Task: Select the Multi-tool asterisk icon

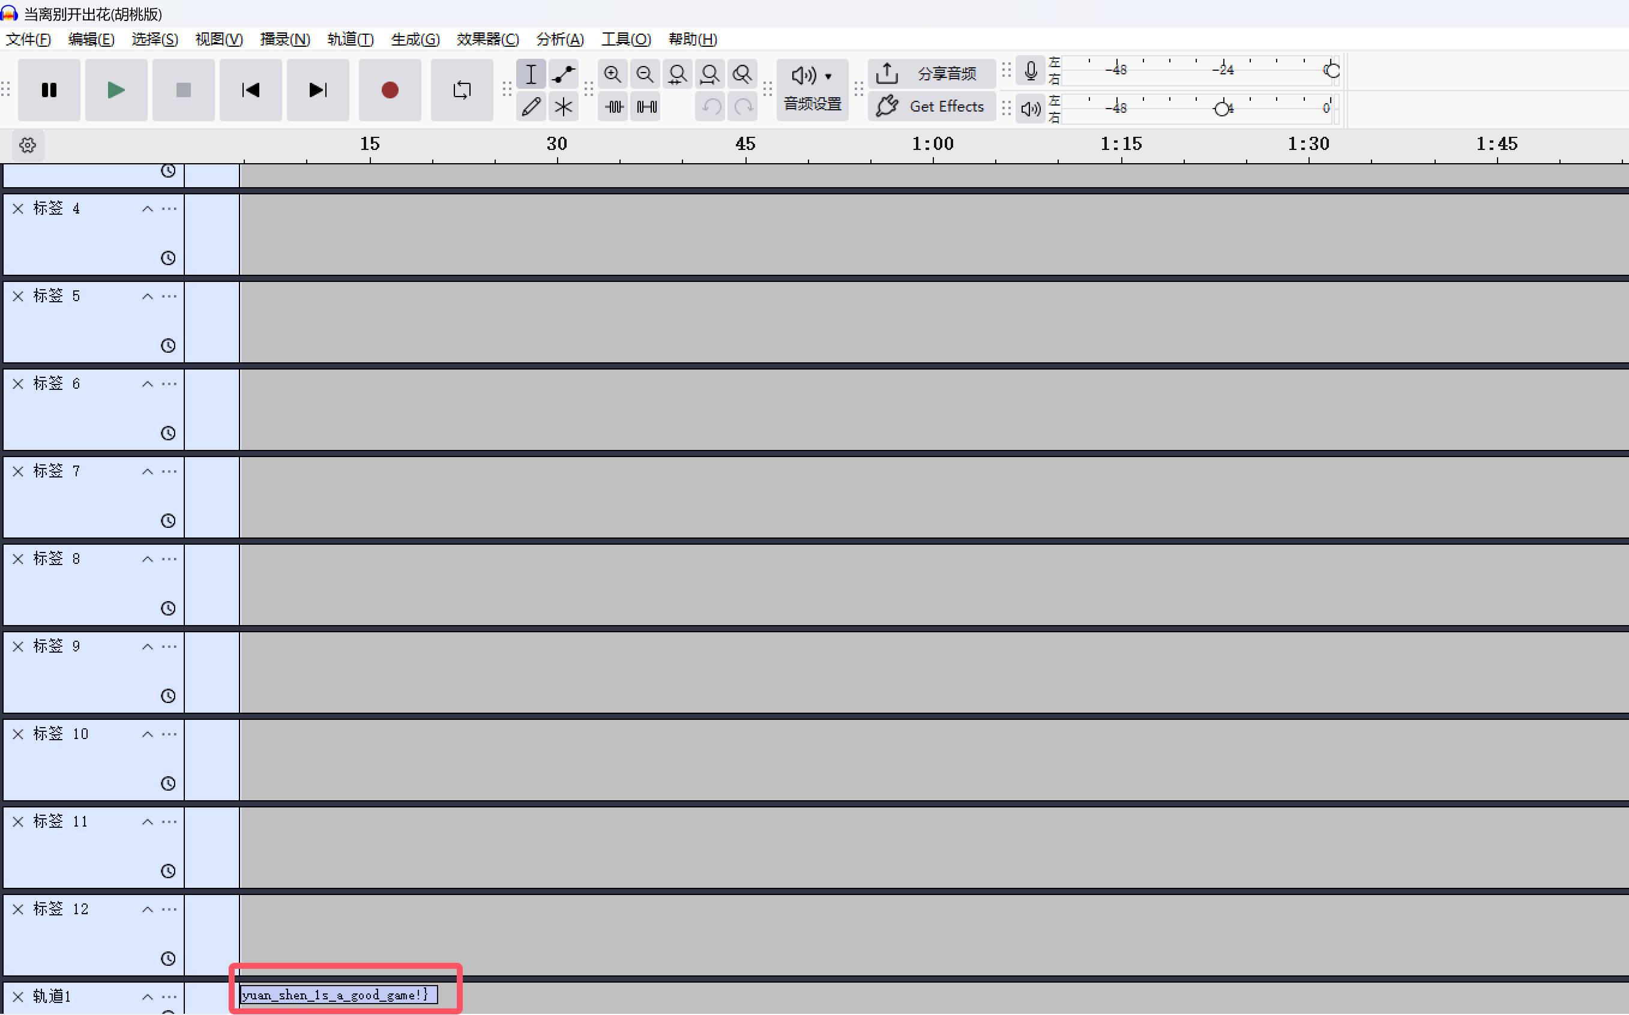Action: click(x=562, y=107)
